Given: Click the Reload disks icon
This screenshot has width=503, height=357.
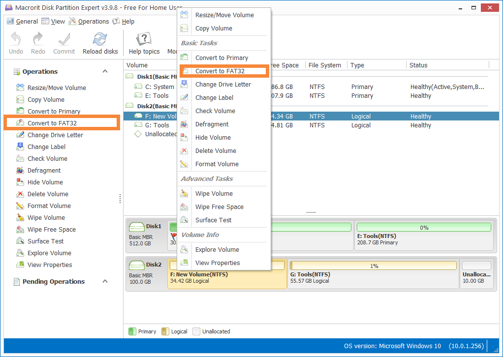Looking at the screenshot, I should [x=100, y=39].
